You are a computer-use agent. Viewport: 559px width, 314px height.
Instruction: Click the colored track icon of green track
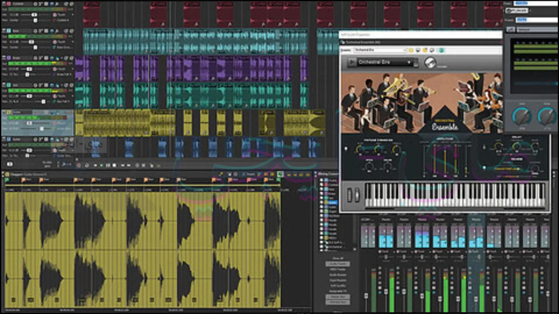(x=9, y=85)
